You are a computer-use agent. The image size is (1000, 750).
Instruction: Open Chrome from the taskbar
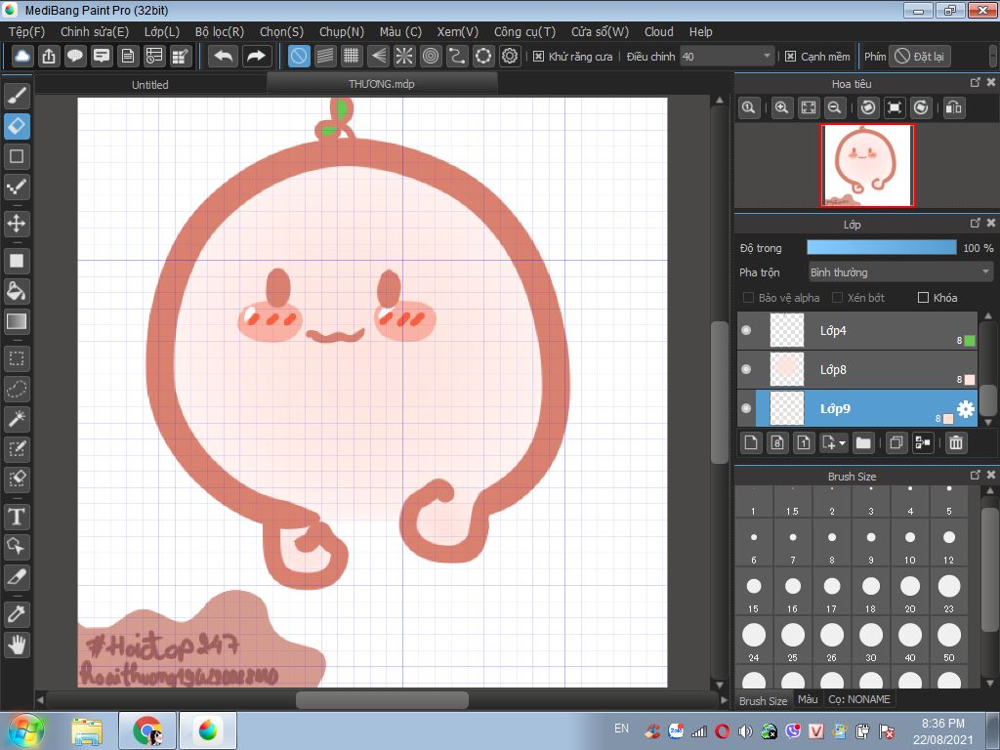146,730
